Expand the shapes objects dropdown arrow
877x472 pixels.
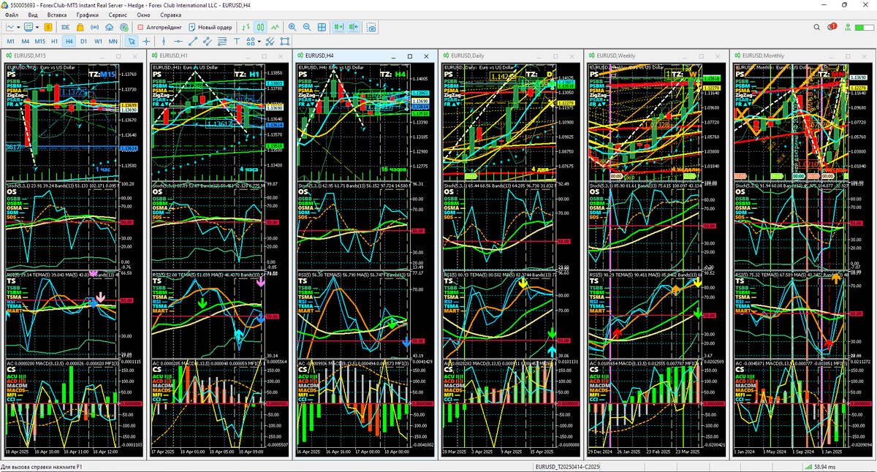259,42
